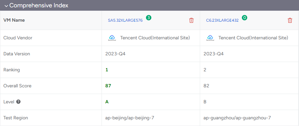
Task: Select the Comprehensive Index header title
Action: click(x=39, y=6)
